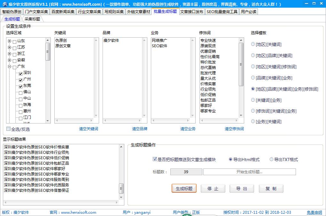The image size is (326, 216).
Task: Collapse the 广东 tree node
Action: pyautogui.click(x=9, y=67)
